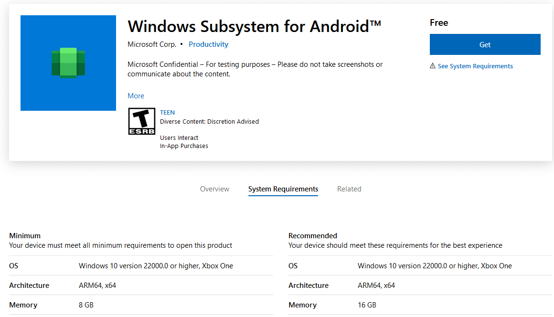554x317 pixels.
Task: Click the Recommended column OS label
Action: point(293,266)
